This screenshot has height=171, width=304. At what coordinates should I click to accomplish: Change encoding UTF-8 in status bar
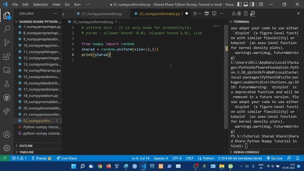tap(177, 158)
